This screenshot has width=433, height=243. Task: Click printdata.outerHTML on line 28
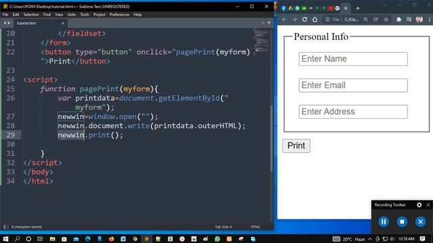pyautogui.click(x=196, y=126)
